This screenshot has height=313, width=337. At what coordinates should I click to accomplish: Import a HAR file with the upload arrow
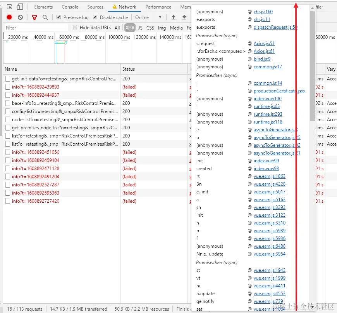(174, 17)
